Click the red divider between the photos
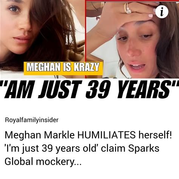 (85, 39)
